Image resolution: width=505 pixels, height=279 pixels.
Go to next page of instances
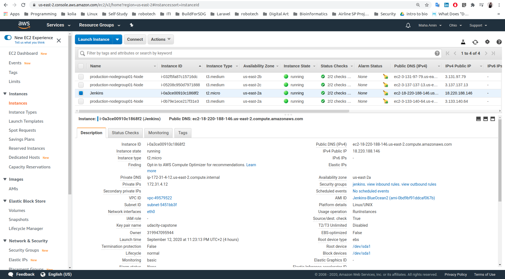[x=486, y=53]
